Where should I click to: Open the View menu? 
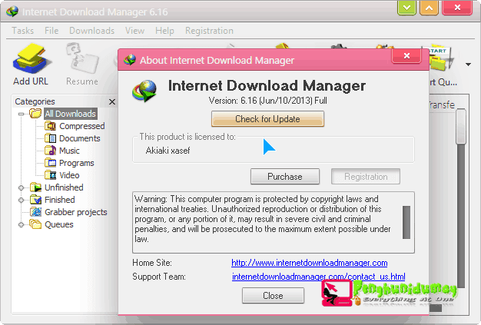pyautogui.click(x=134, y=31)
